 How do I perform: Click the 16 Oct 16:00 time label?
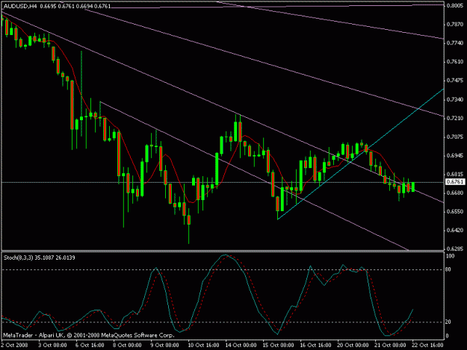[x=315, y=346]
